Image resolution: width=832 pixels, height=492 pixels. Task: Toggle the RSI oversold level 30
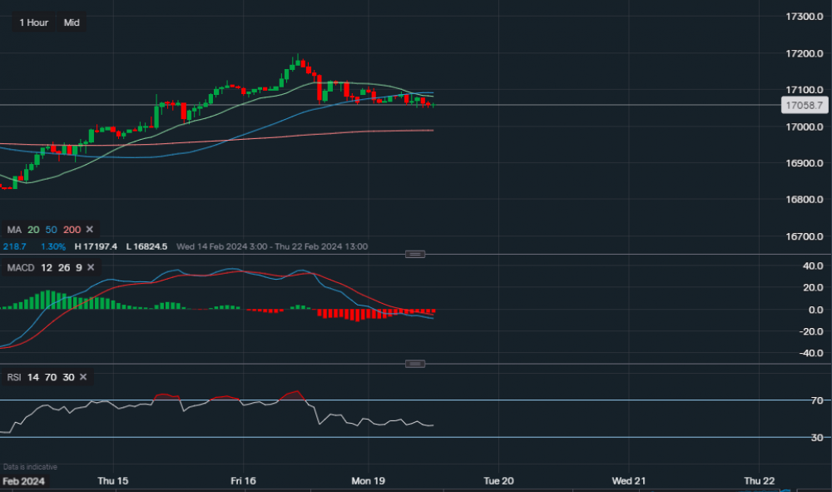(x=68, y=377)
